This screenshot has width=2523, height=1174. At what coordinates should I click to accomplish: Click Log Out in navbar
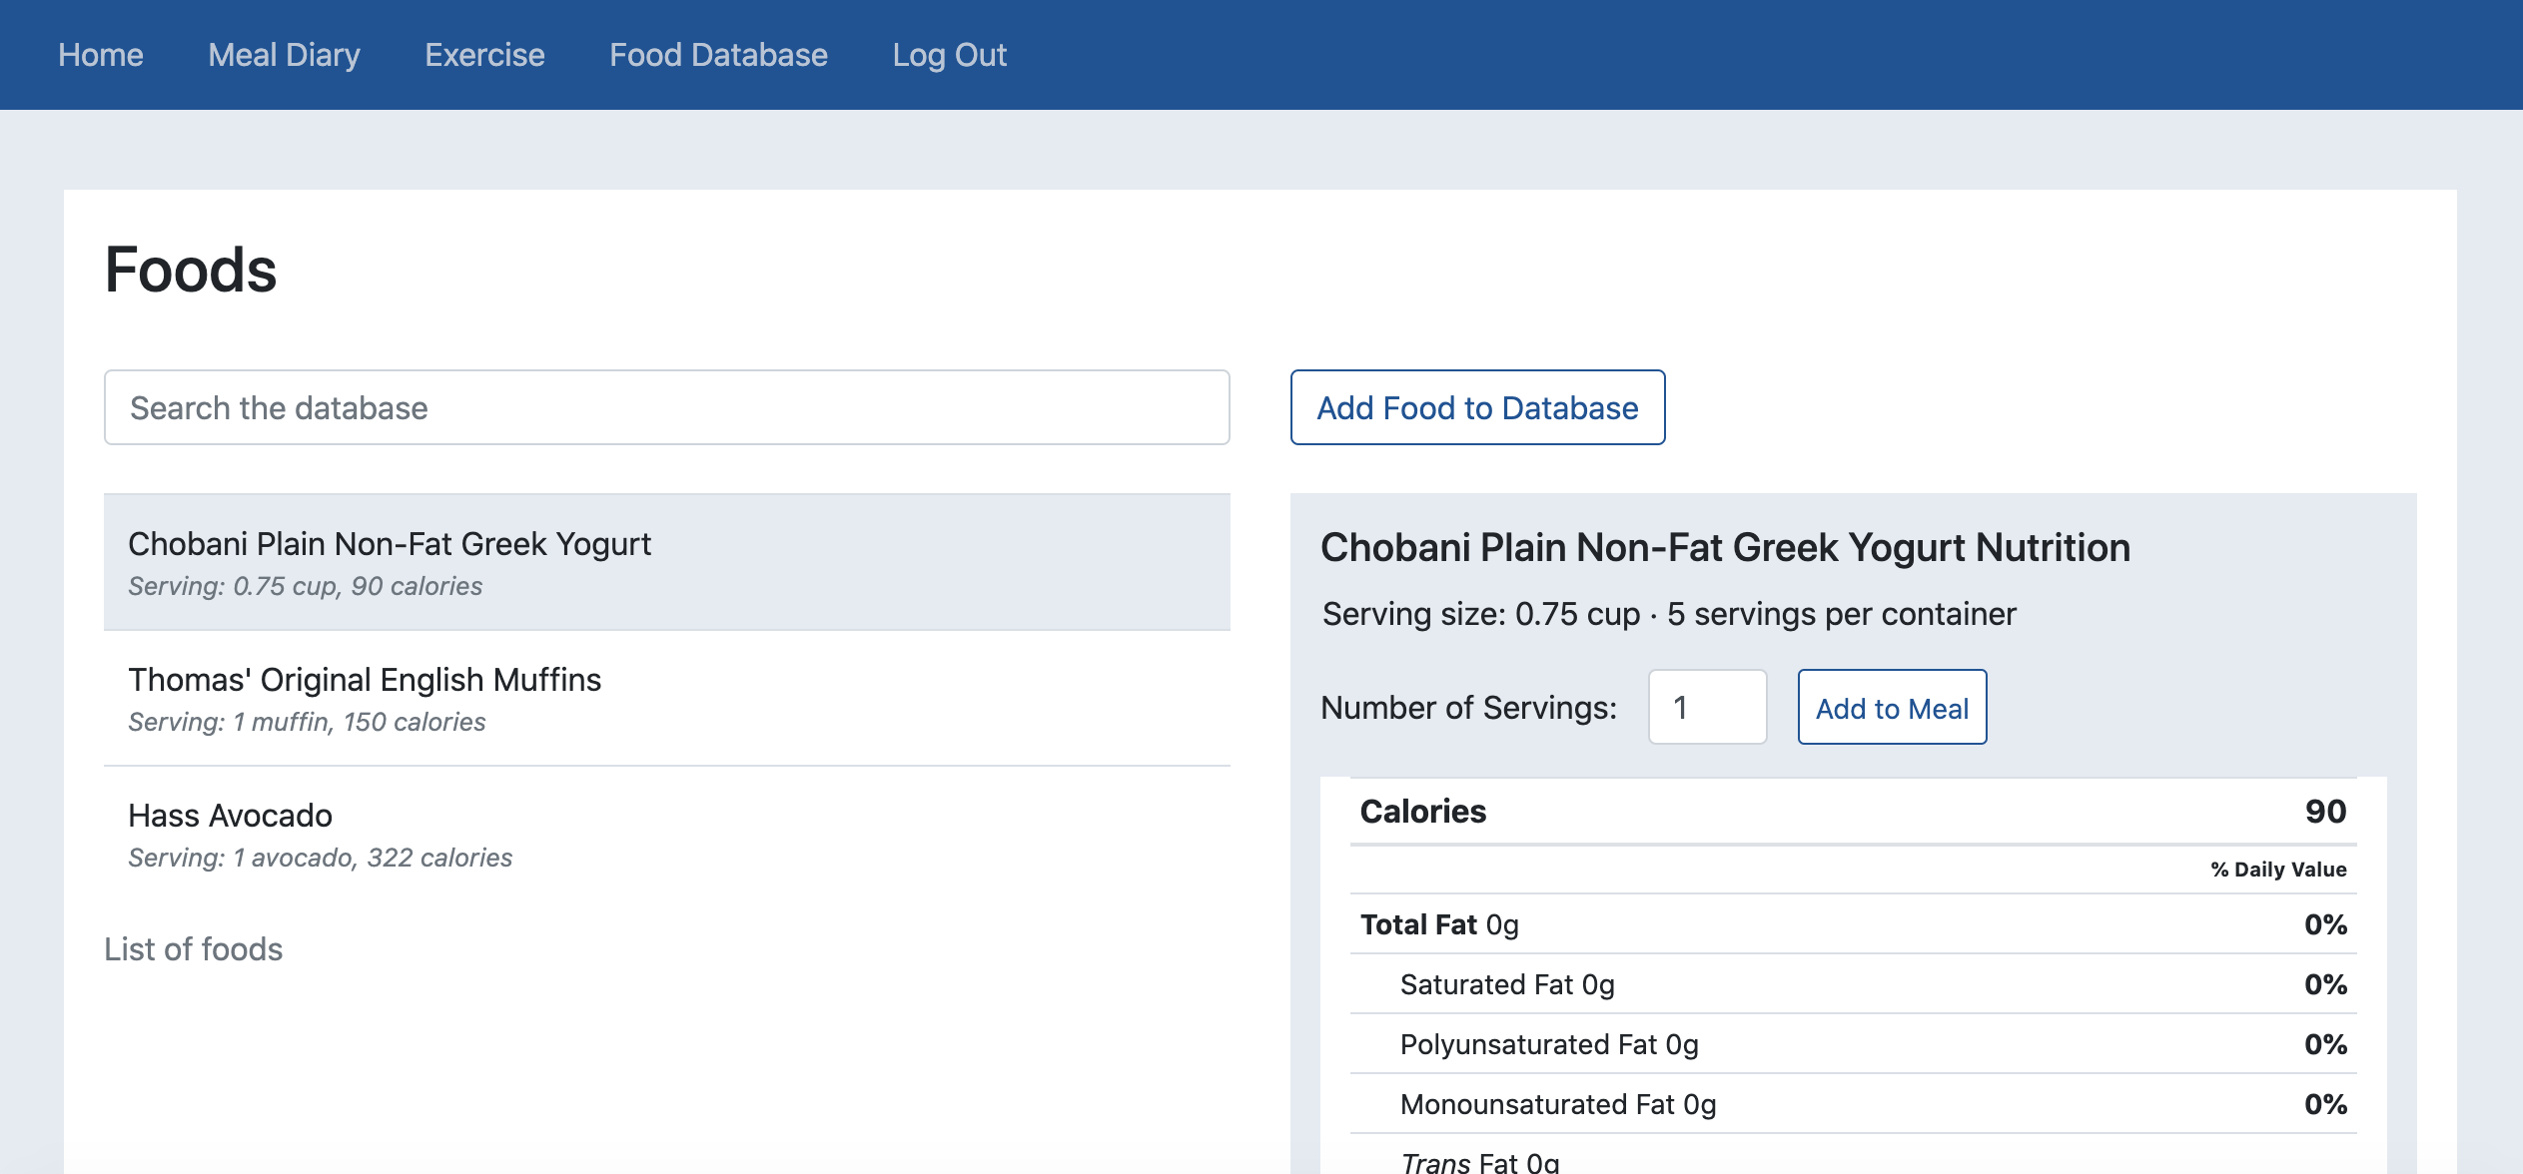(949, 55)
